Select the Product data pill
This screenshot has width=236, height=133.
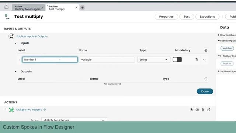pyautogui.click(x=227, y=64)
